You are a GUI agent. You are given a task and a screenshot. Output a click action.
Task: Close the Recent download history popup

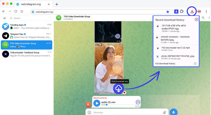[x=196, y=20]
